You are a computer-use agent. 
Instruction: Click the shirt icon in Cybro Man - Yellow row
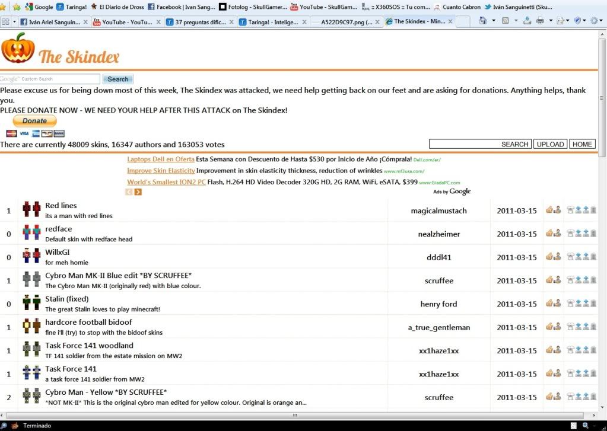(570, 396)
